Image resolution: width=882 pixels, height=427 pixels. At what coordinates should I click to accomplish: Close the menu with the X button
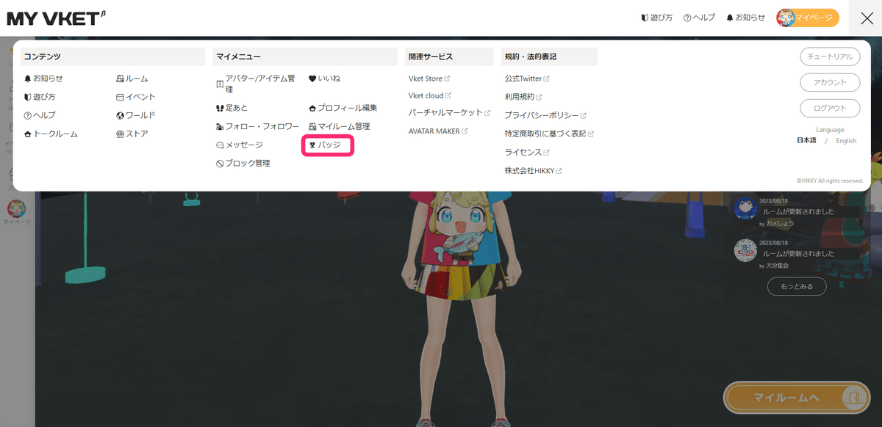point(866,18)
